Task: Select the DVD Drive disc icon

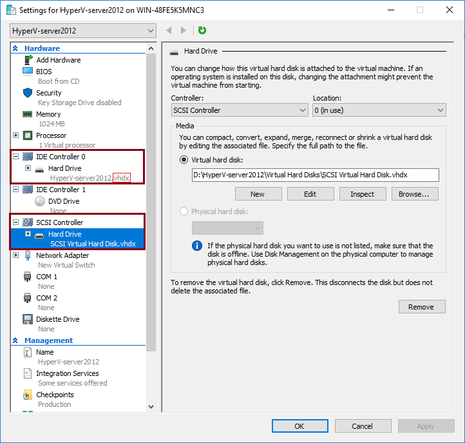Action: (x=39, y=201)
